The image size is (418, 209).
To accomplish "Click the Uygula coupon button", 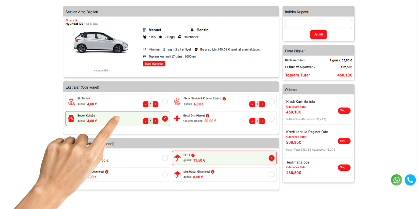I will point(318,34).
